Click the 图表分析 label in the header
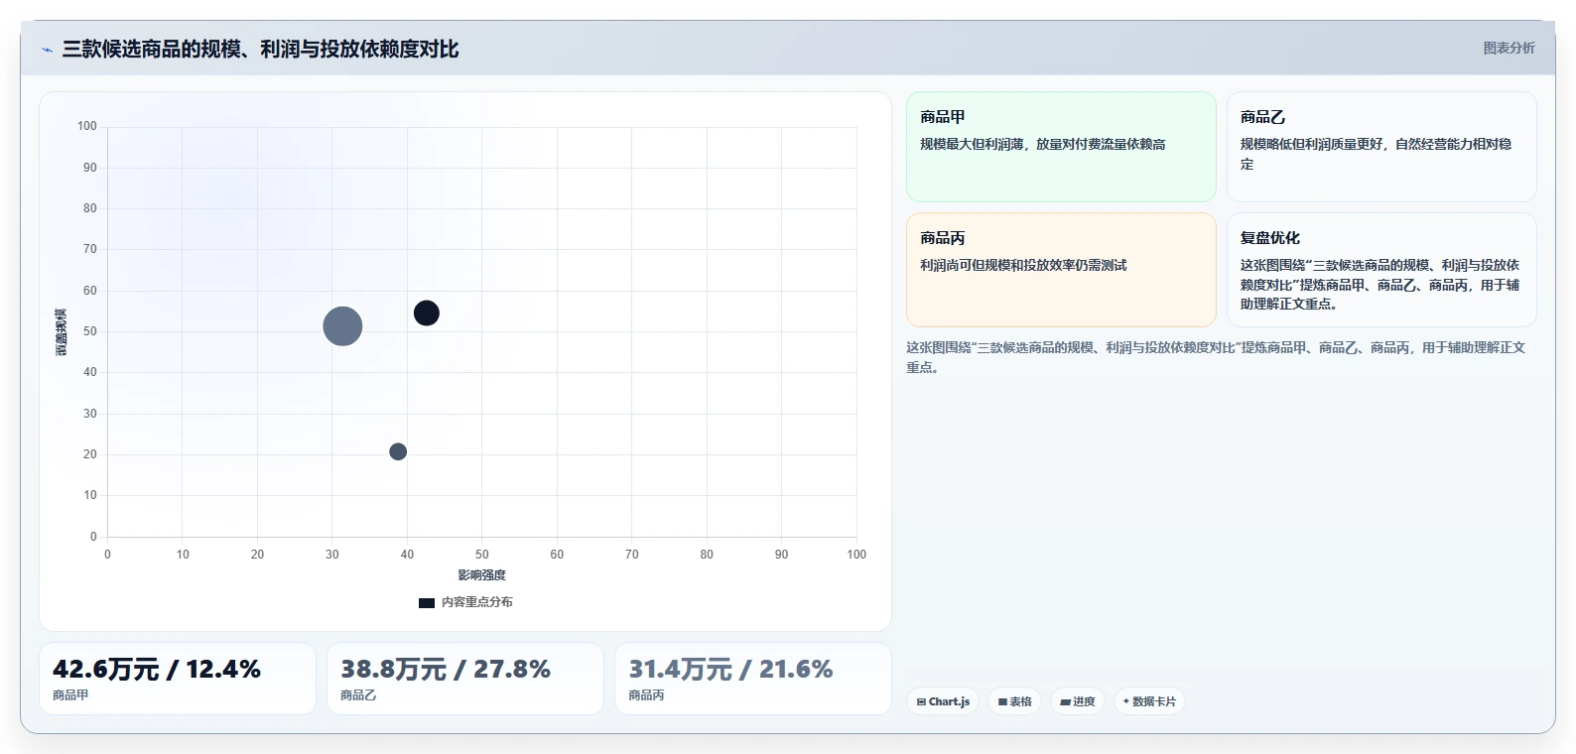The image size is (1576, 754). coord(1509,48)
